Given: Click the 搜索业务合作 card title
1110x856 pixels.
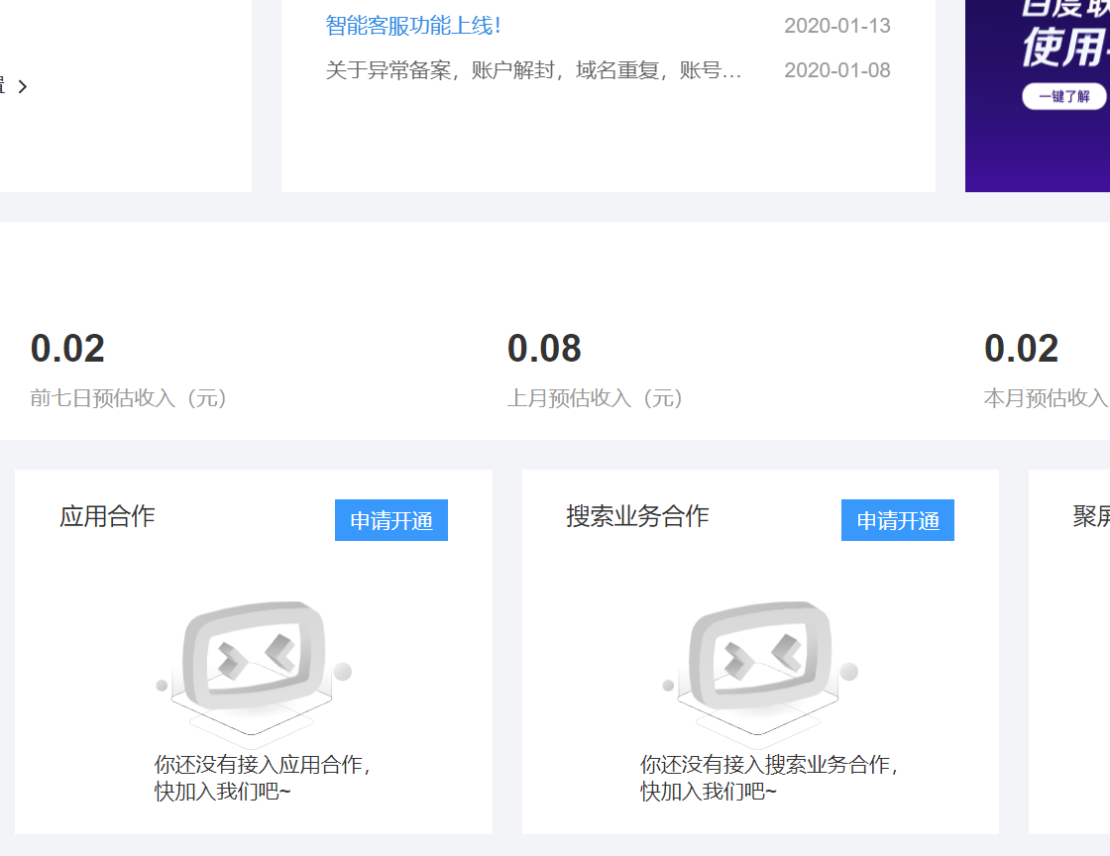Looking at the screenshot, I should pos(637,516).
